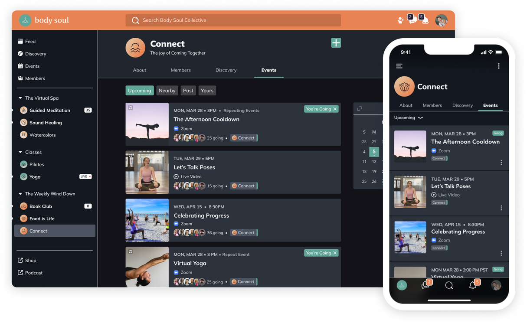
Task: Remove "You're Going" from The Afternoon Cooldown
Action: pyautogui.click(x=335, y=109)
